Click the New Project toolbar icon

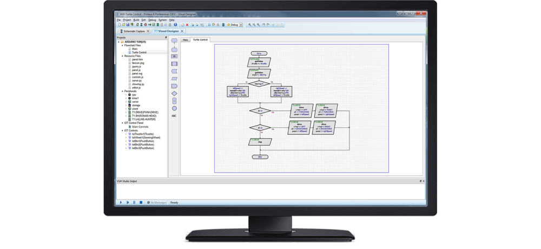tap(120, 25)
